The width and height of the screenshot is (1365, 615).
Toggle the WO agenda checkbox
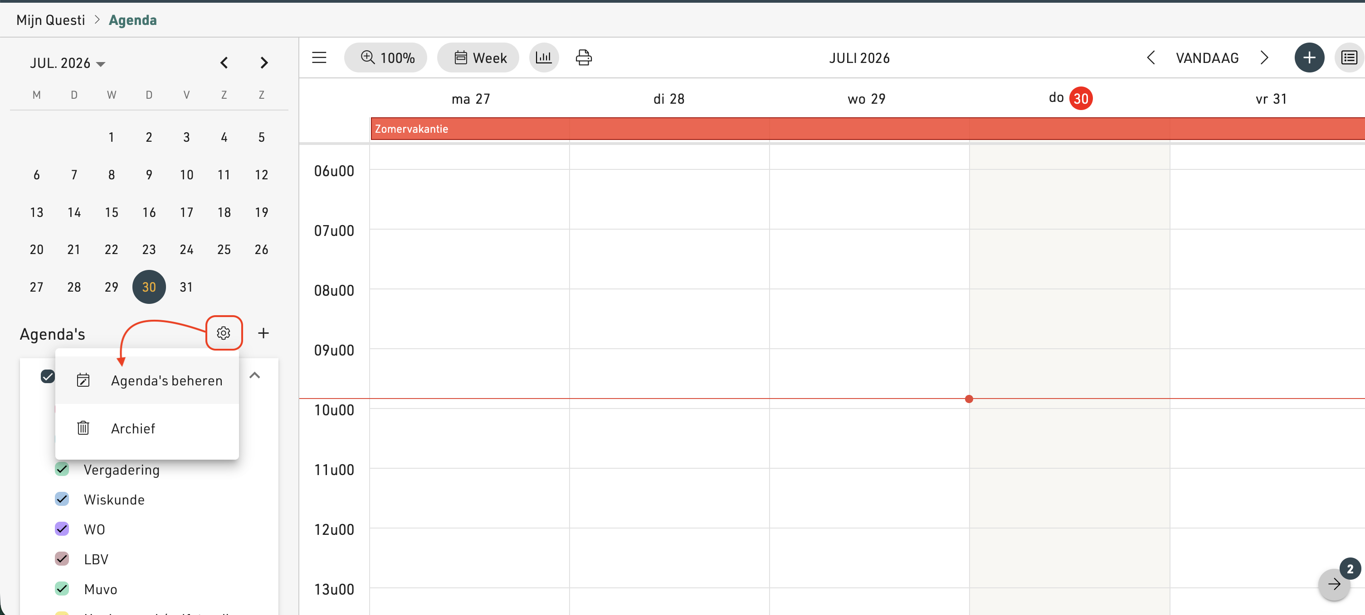click(62, 529)
